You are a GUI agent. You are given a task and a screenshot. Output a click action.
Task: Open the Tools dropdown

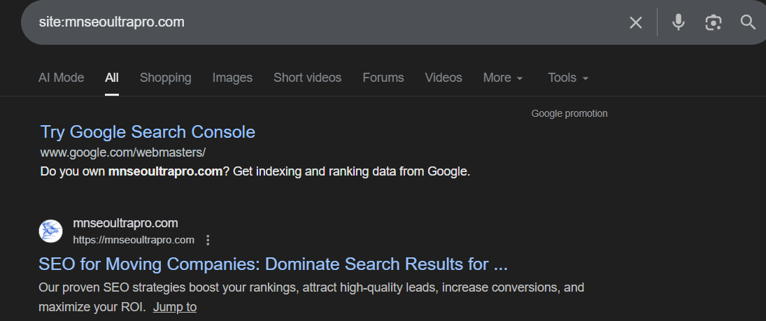click(x=568, y=78)
